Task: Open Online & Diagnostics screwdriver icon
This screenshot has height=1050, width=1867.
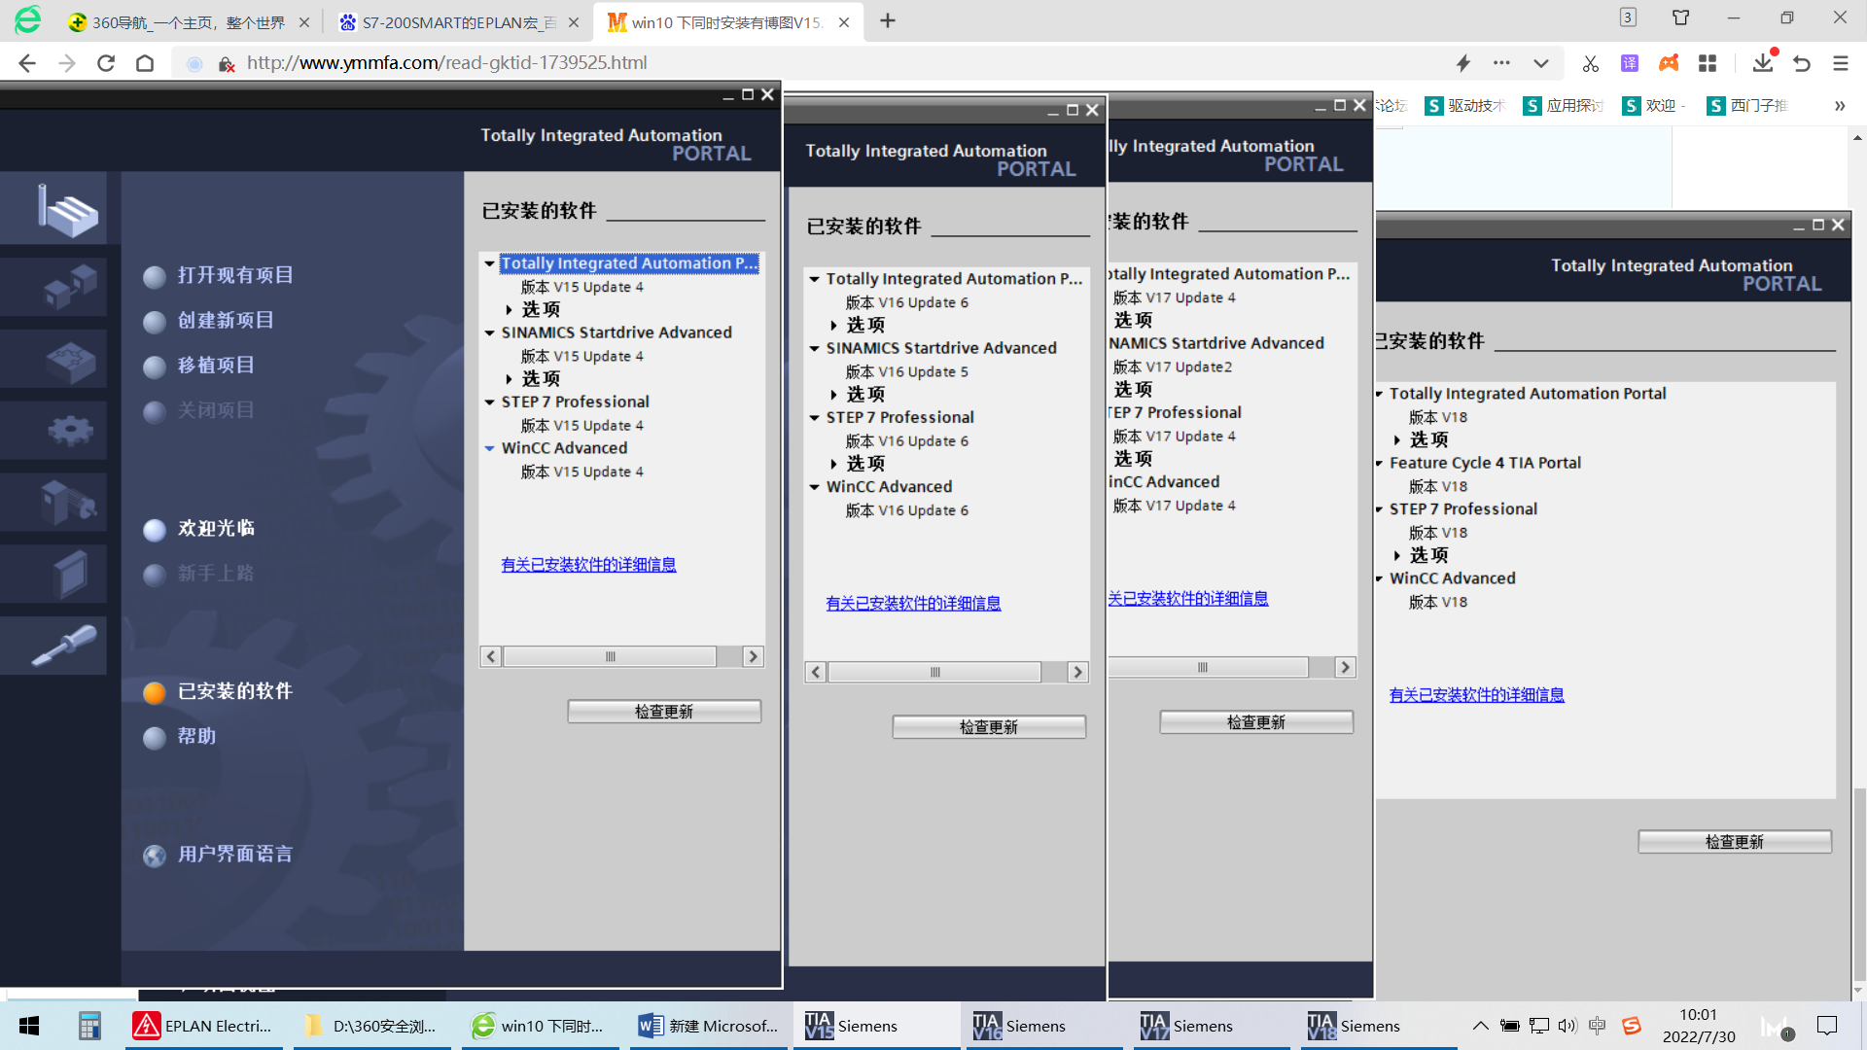Action: (x=66, y=646)
